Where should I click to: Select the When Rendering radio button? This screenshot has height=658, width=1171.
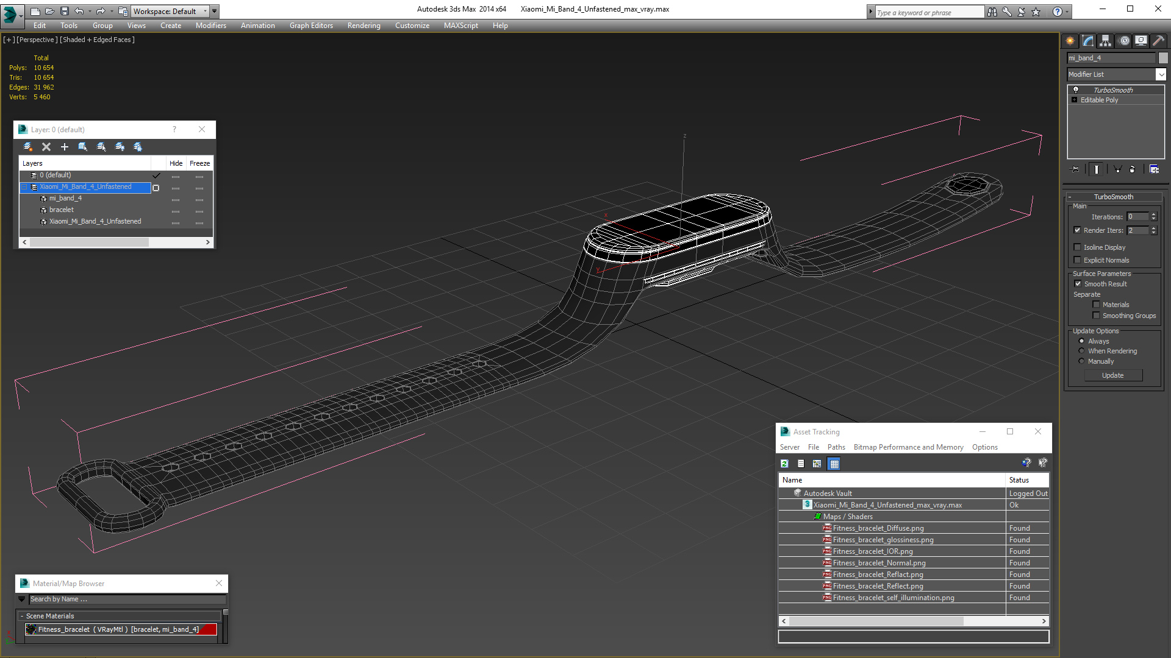1081,351
